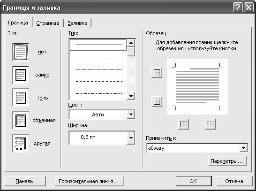256x191 pixels.
Task: Click the line style list down arrow
Action: (x=131, y=96)
